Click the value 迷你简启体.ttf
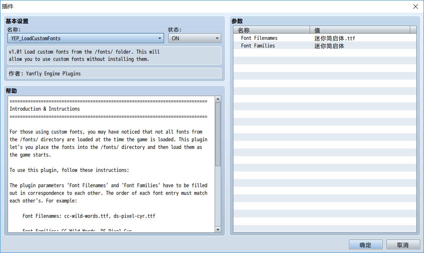 pyautogui.click(x=334, y=38)
